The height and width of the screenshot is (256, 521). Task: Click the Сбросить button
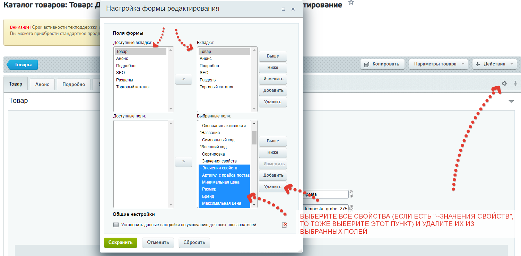[x=194, y=242]
